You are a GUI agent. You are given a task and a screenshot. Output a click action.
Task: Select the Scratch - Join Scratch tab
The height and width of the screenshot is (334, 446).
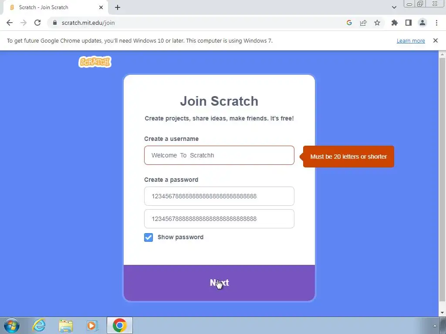[x=55, y=7]
